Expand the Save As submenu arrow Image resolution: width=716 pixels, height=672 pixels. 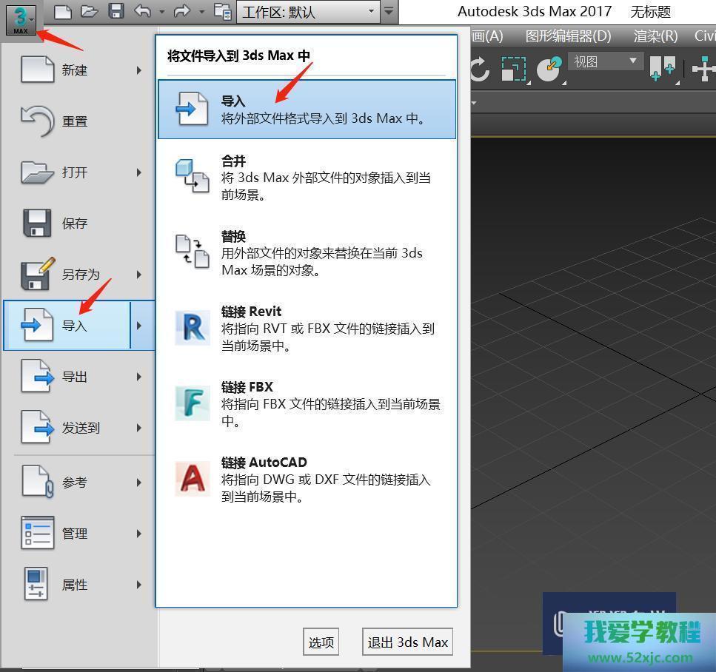coord(138,275)
